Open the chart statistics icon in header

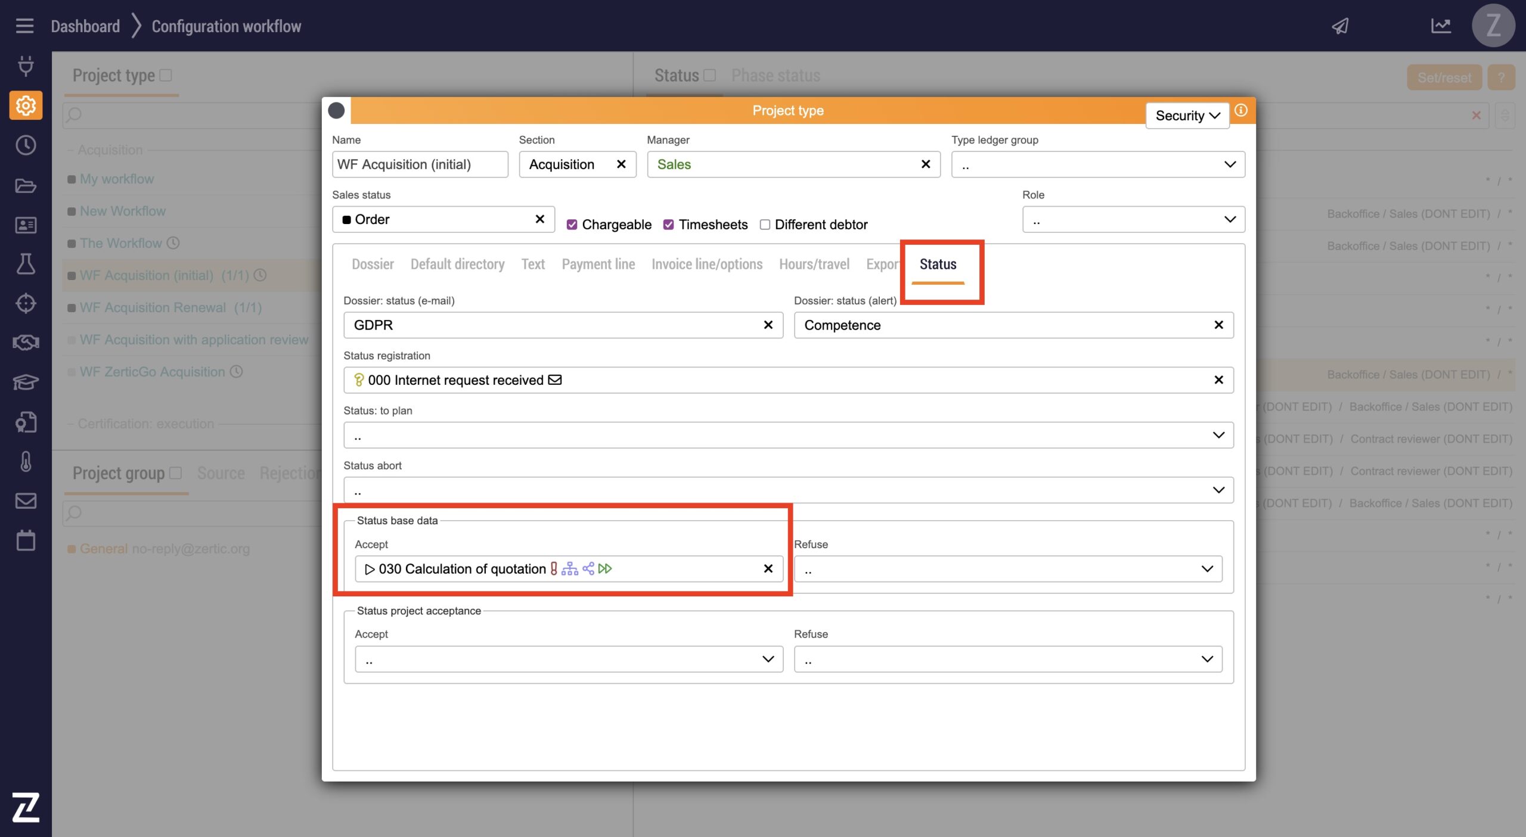tap(1441, 26)
